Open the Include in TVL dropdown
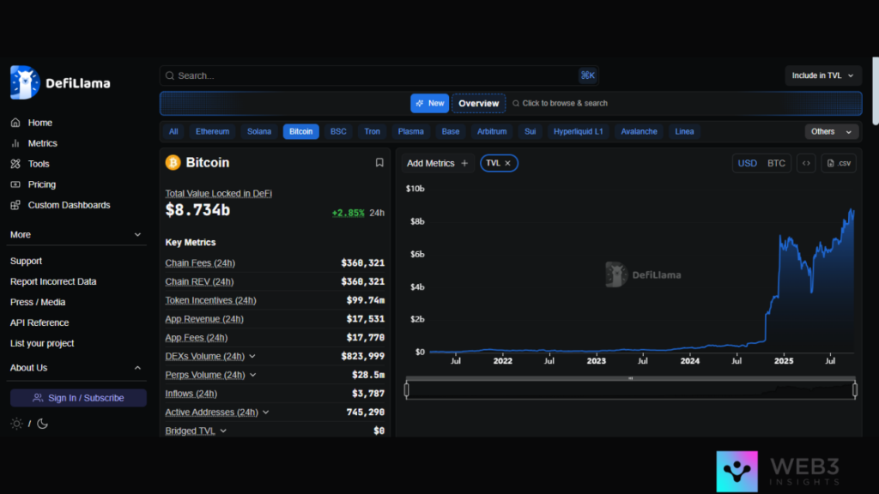The image size is (879, 494). (x=822, y=75)
